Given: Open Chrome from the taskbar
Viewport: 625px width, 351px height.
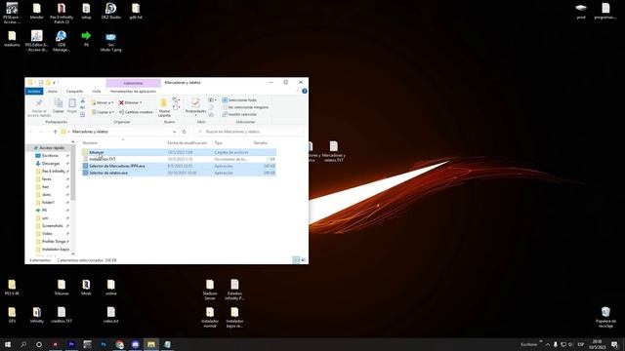Looking at the screenshot, I should (x=119, y=344).
